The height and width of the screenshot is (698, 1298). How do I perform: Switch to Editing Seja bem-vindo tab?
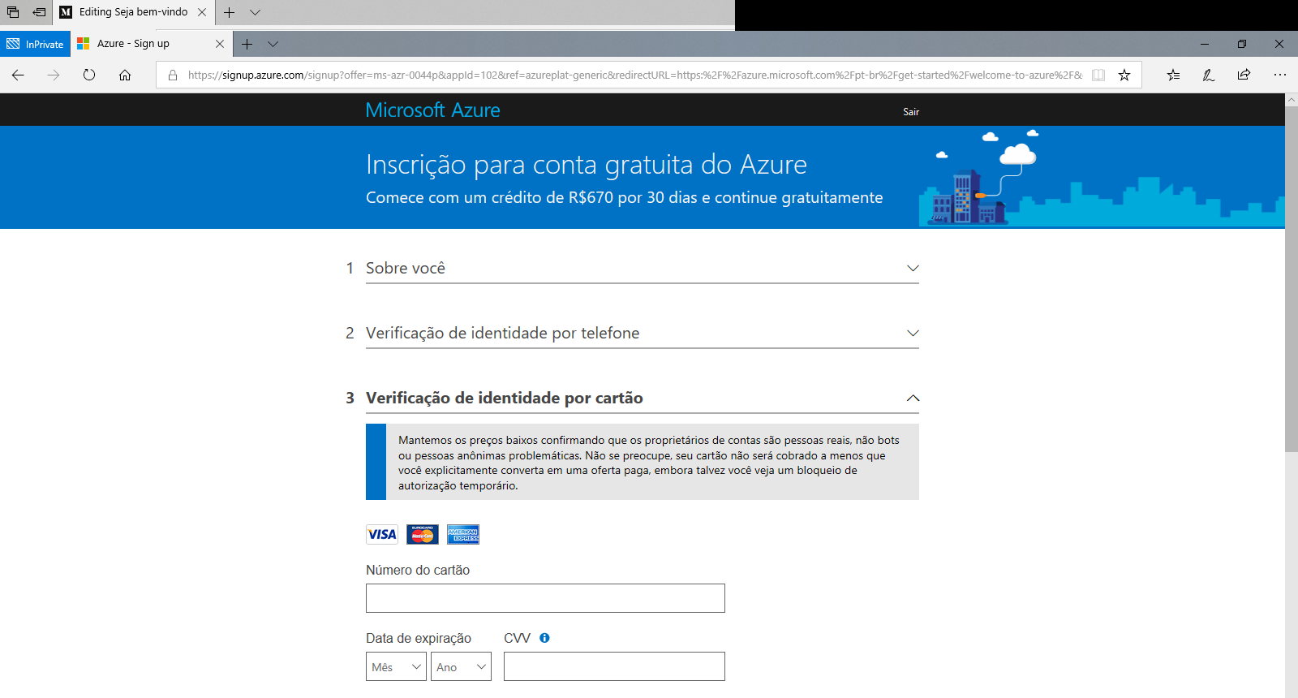(x=134, y=12)
